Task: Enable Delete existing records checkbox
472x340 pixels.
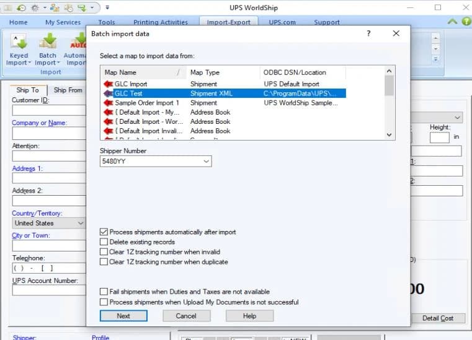Action: click(104, 242)
